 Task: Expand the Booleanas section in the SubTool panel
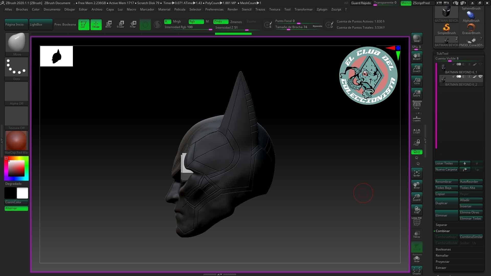tap(443, 249)
